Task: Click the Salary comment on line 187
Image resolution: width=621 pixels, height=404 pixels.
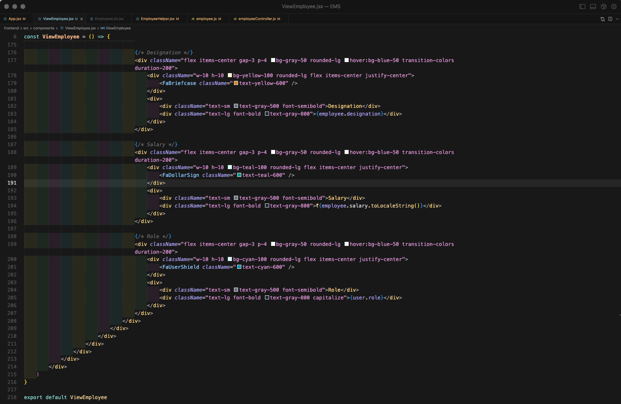Action: pyautogui.click(x=156, y=145)
